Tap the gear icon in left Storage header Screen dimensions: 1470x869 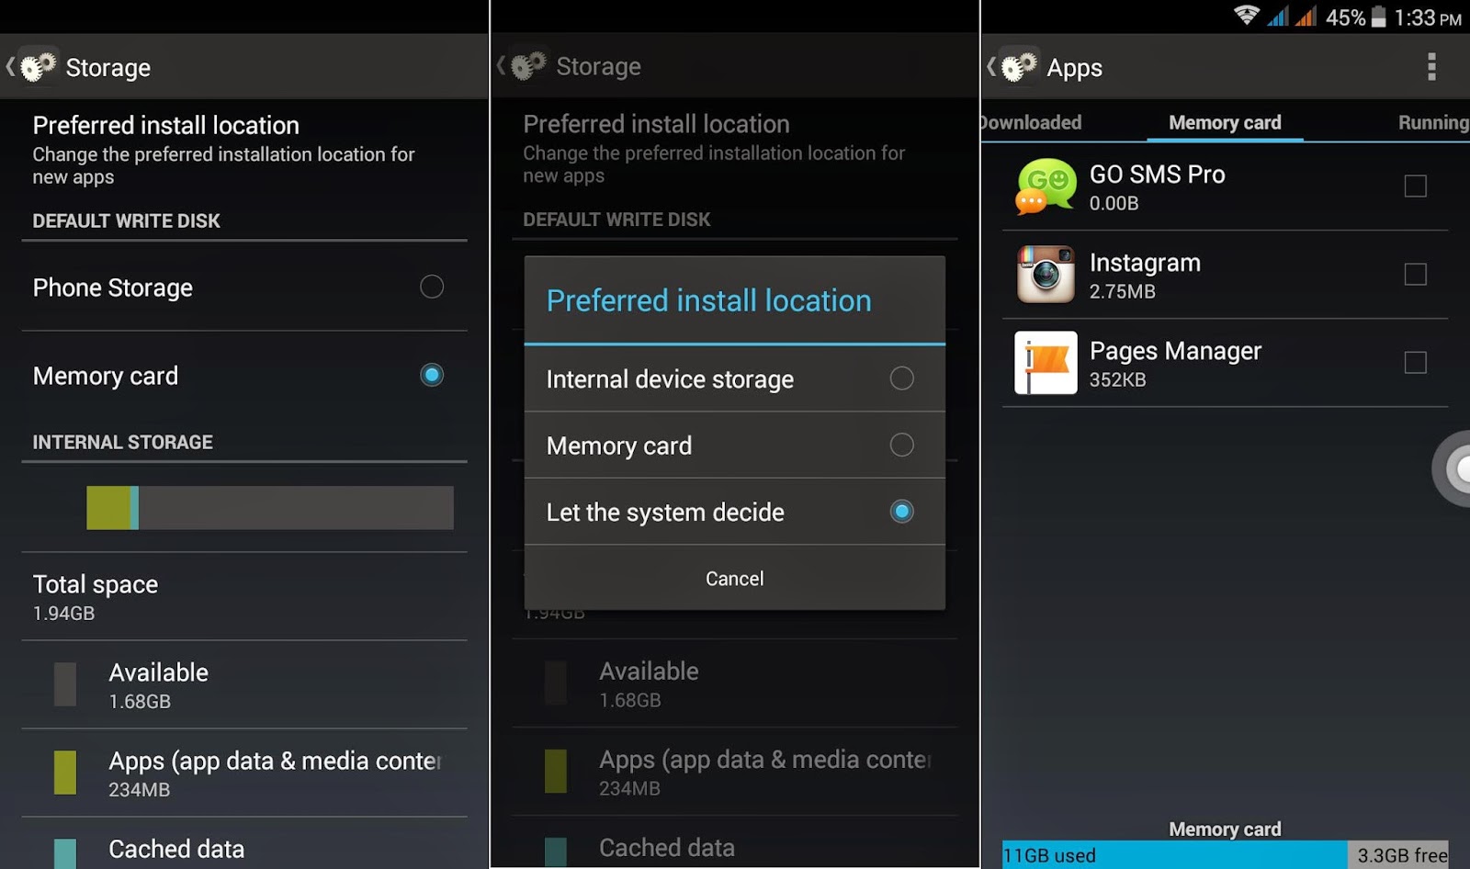[38, 66]
